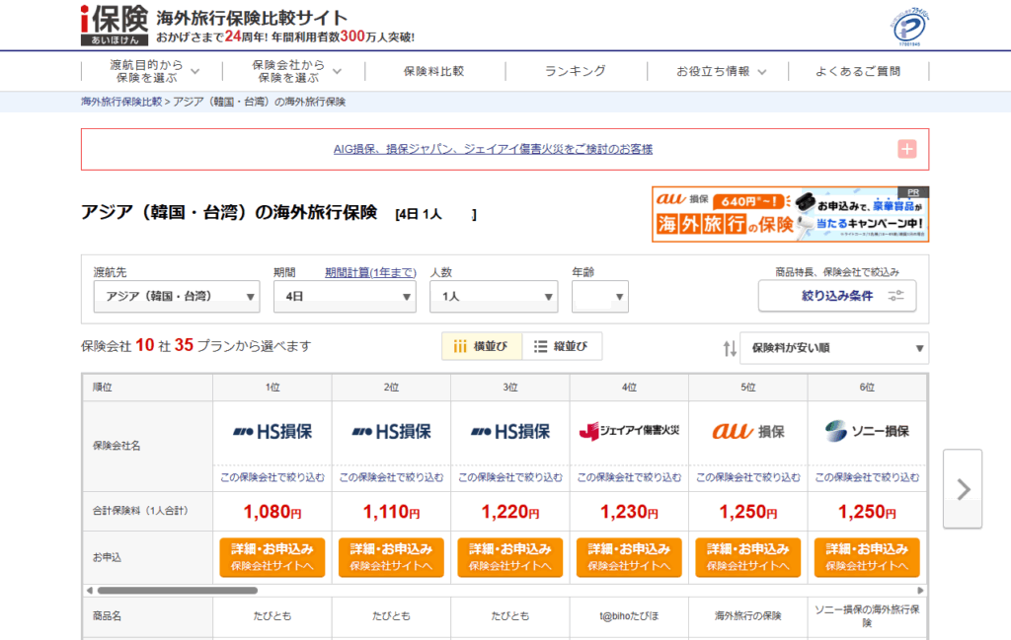
Task: Open the よくあるご質問 menu item
Action: [858, 71]
